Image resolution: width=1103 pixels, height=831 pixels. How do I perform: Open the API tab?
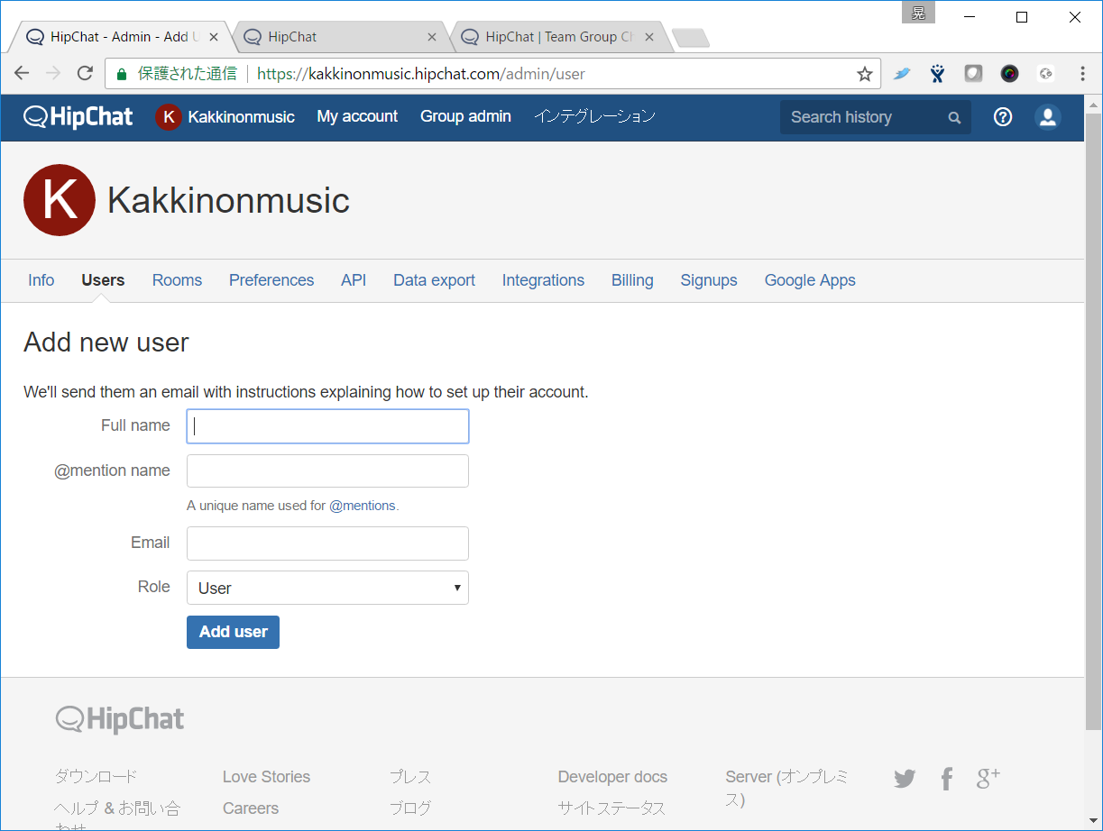pyautogui.click(x=354, y=280)
